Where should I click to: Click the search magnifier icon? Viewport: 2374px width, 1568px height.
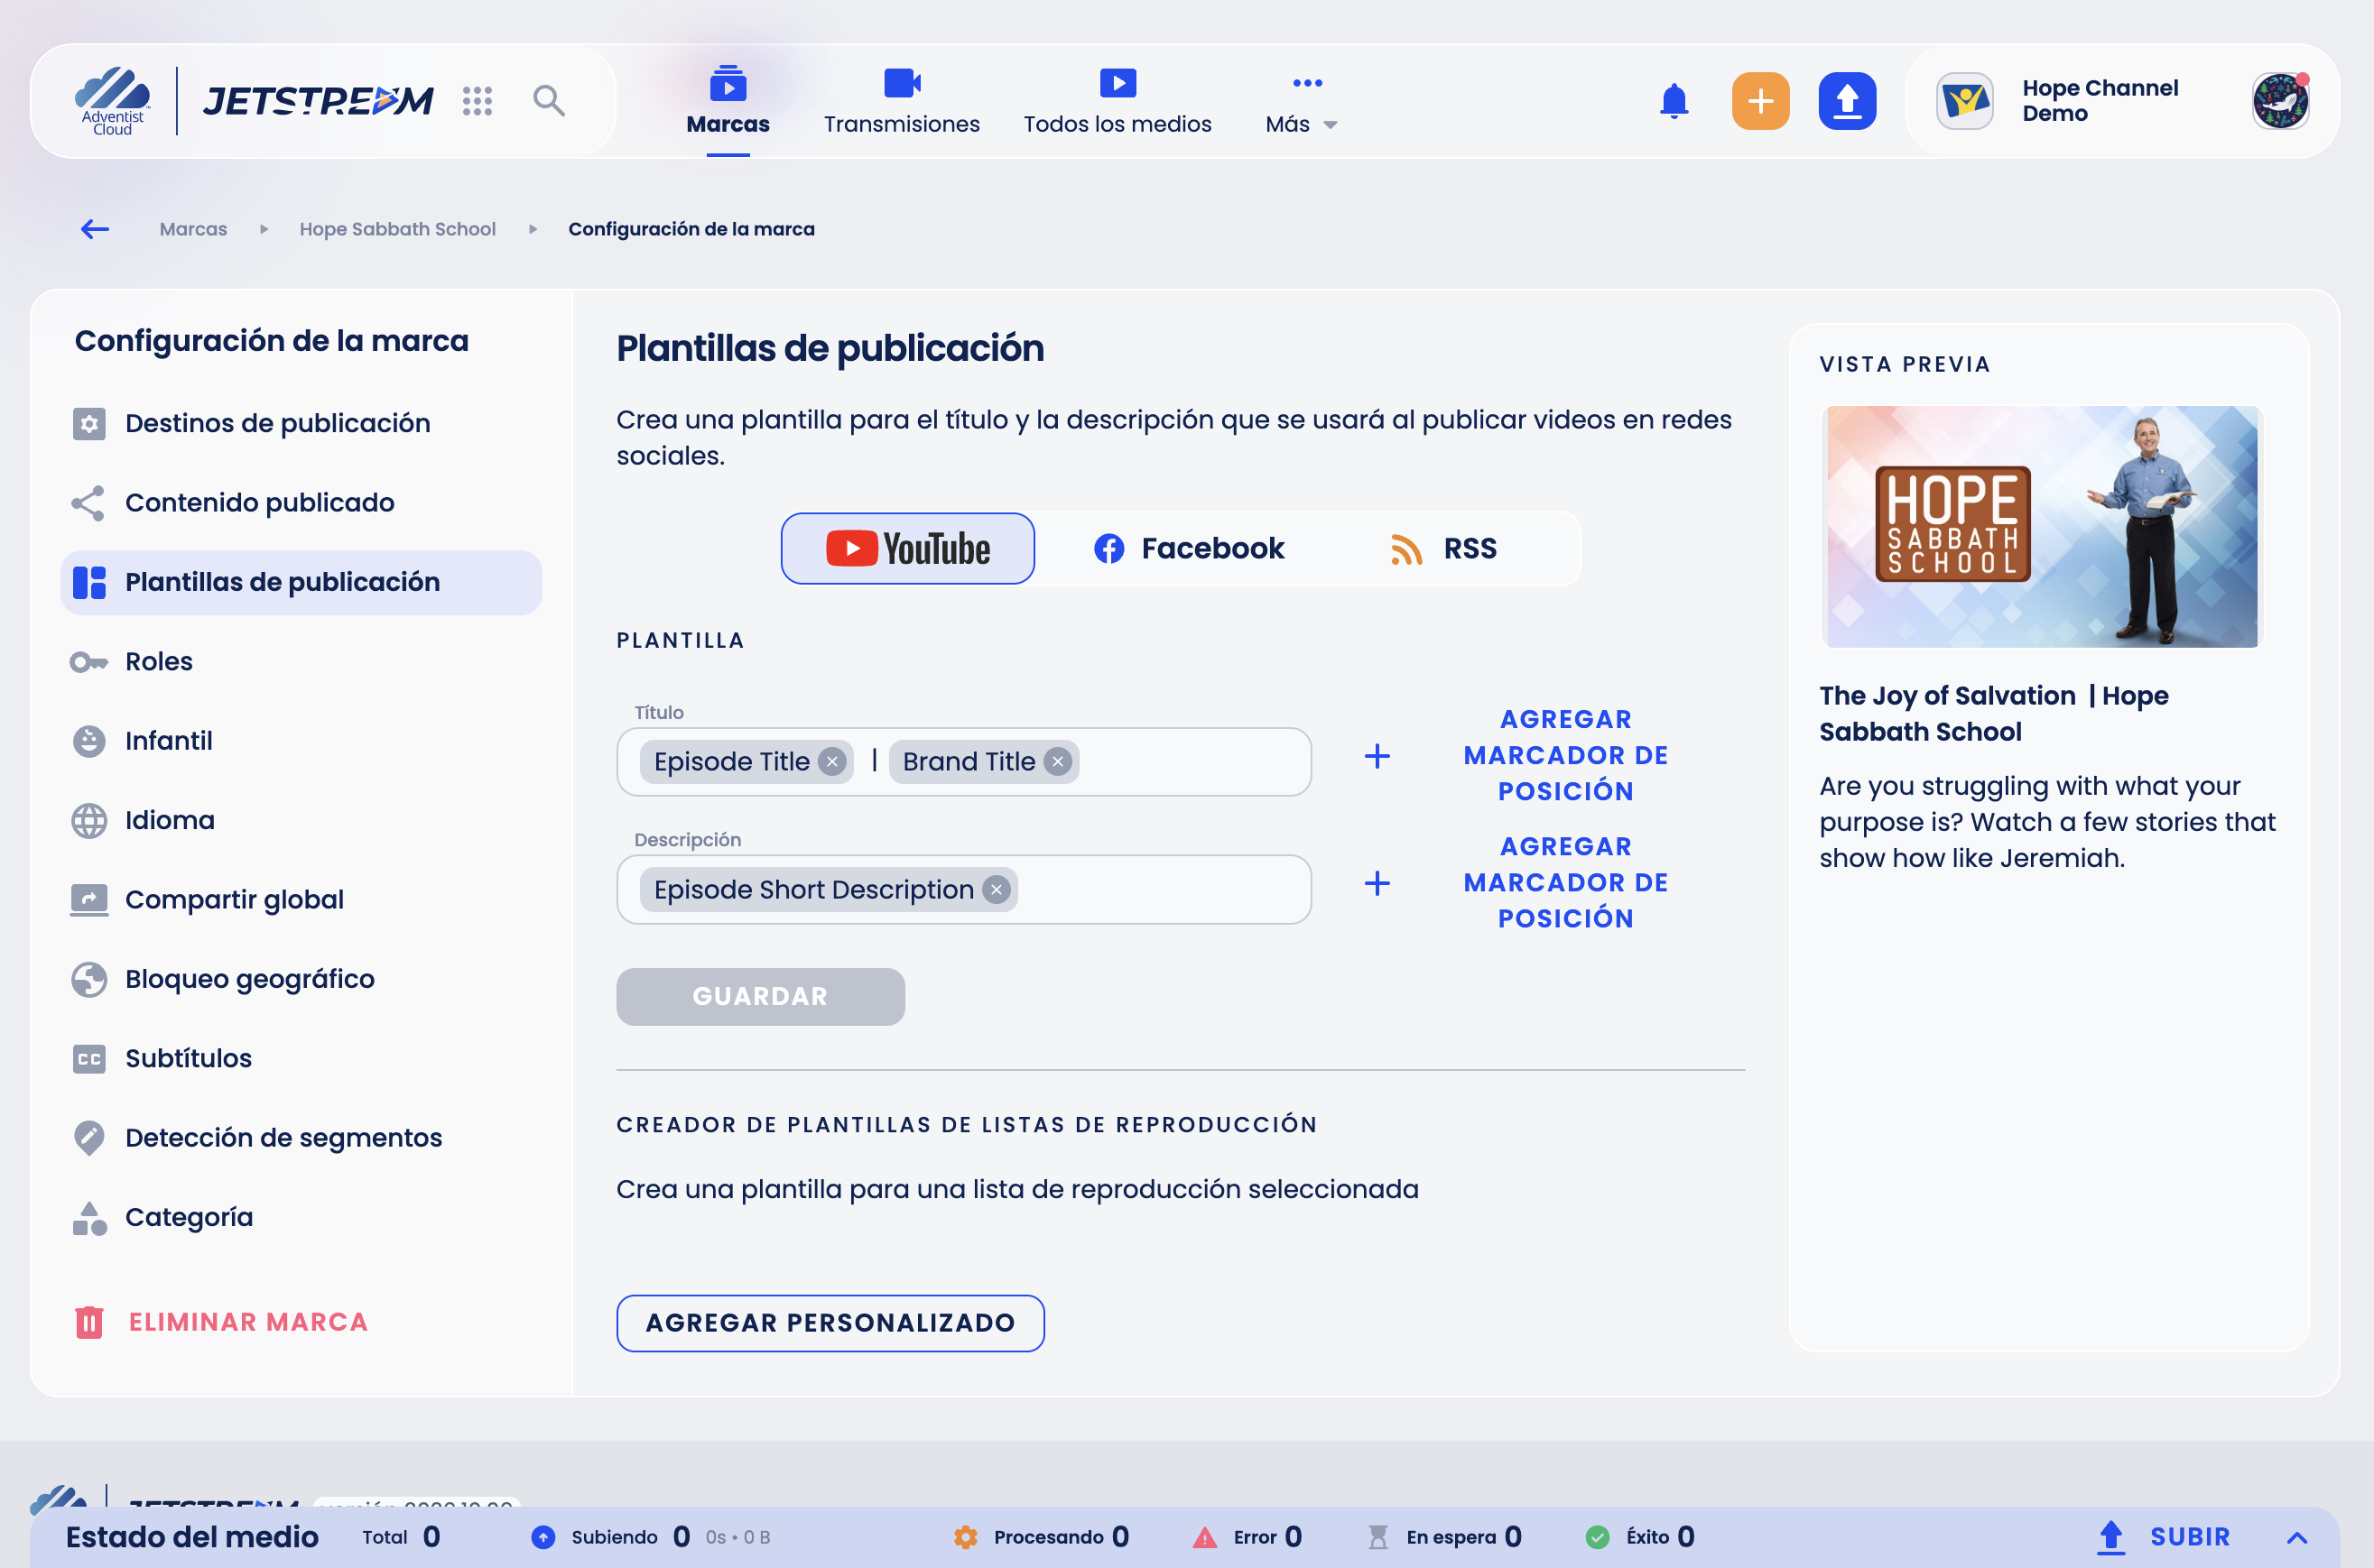click(x=548, y=100)
